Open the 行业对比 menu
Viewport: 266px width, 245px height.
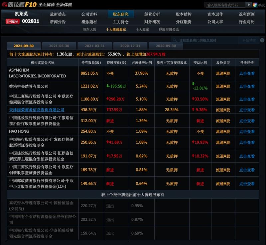pos(247,22)
